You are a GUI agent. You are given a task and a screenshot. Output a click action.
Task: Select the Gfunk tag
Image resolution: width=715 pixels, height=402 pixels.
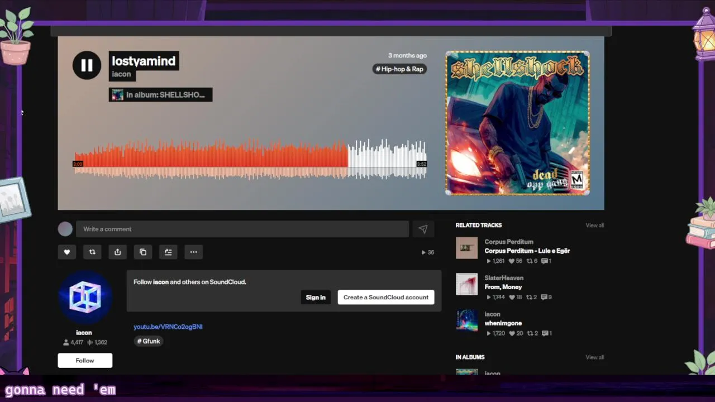point(149,341)
